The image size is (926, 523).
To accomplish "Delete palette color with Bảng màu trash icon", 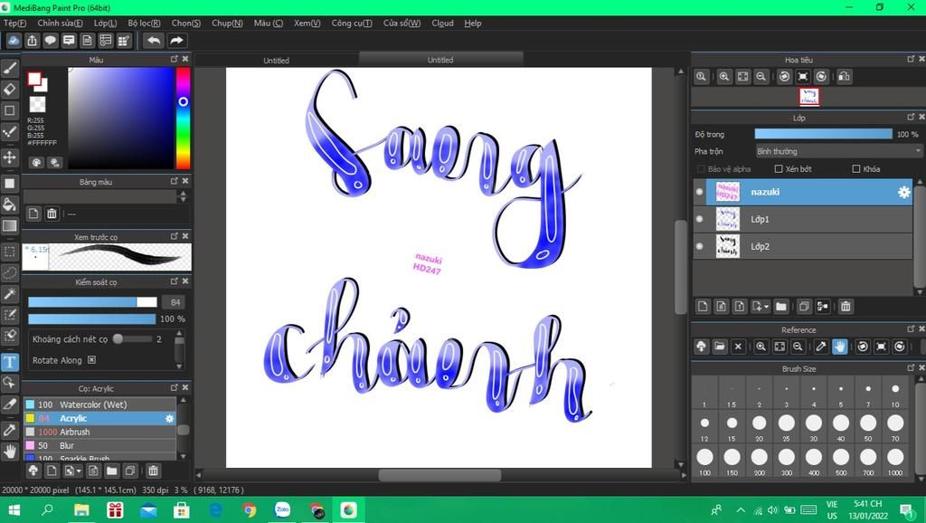I will click(52, 214).
